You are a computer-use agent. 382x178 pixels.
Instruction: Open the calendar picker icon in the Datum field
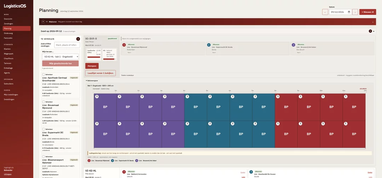(x=349, y=12)
